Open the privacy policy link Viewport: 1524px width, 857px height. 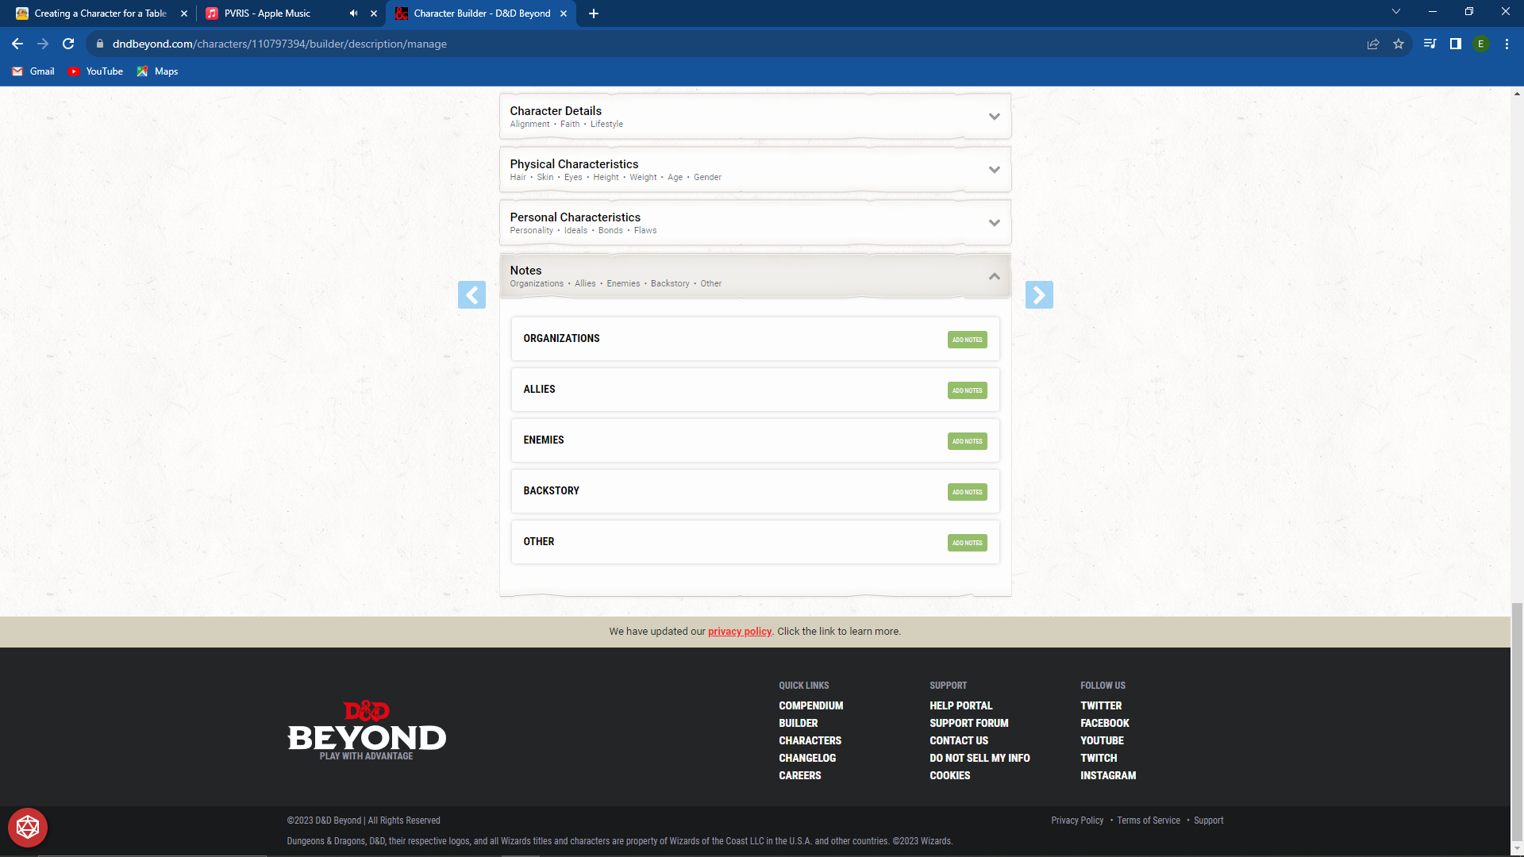pos(739,631)
